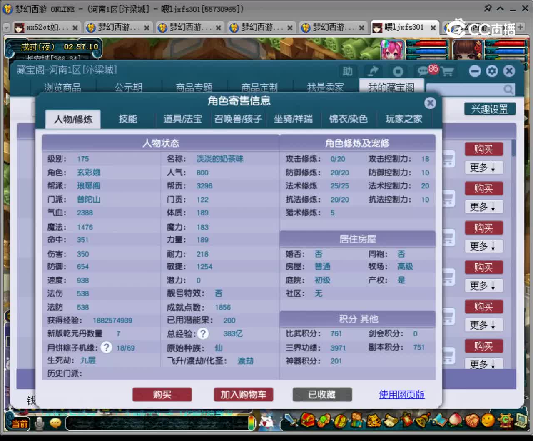Open the 藏宝阁 settings gear icon

click(x=492, y=71)
